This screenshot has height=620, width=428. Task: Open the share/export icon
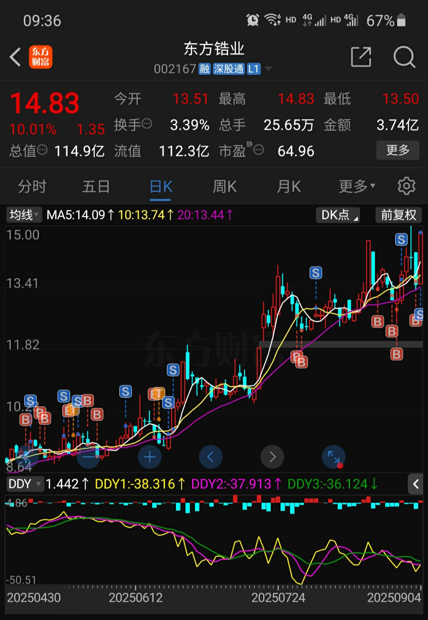coord(361,57)
